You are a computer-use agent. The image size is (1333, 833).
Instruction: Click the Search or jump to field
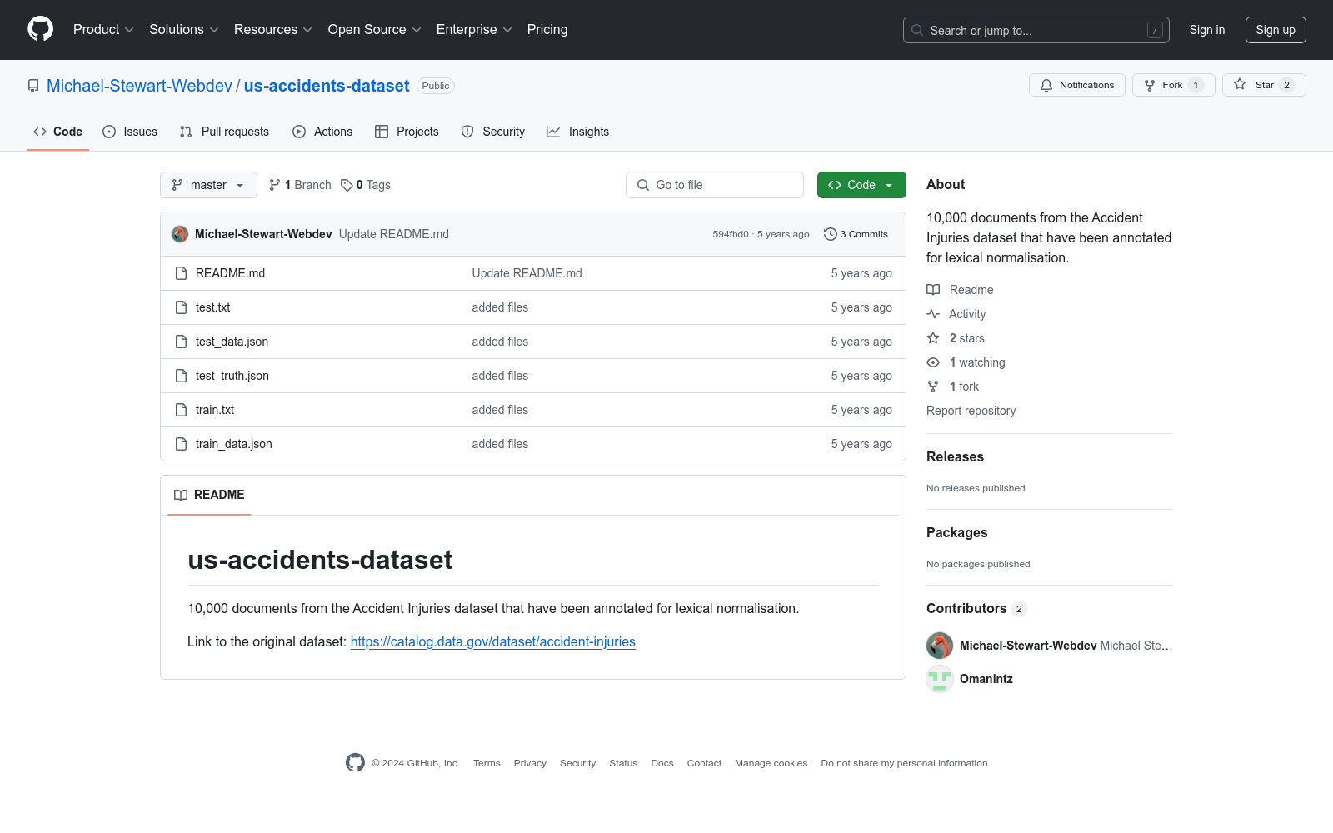(x=1036, y=30)
